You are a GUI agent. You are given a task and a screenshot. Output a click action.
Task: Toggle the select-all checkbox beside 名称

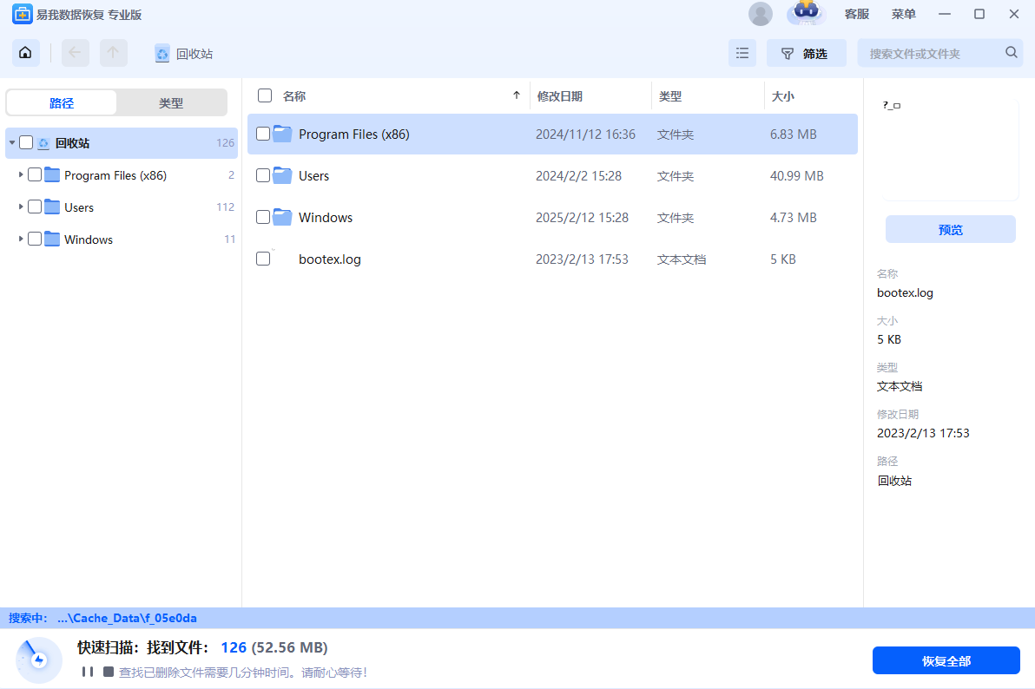click(265, 95)
